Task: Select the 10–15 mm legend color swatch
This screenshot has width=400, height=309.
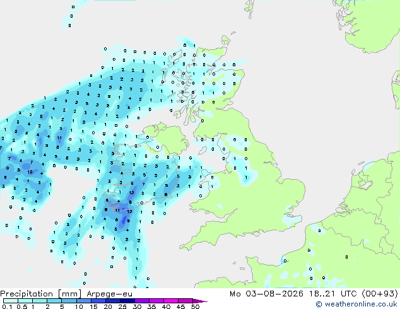Action: tap(84, 301)
